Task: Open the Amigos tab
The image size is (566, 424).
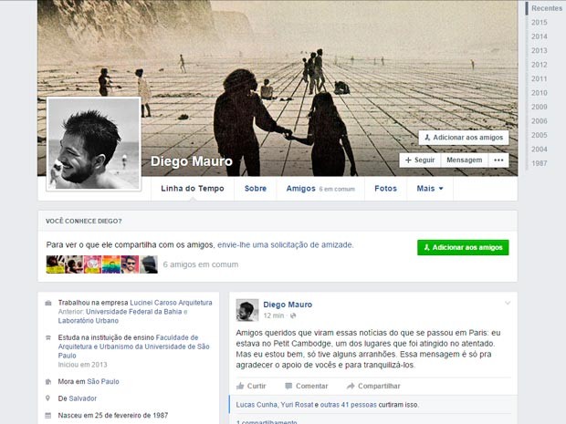Action: (300, 189)
